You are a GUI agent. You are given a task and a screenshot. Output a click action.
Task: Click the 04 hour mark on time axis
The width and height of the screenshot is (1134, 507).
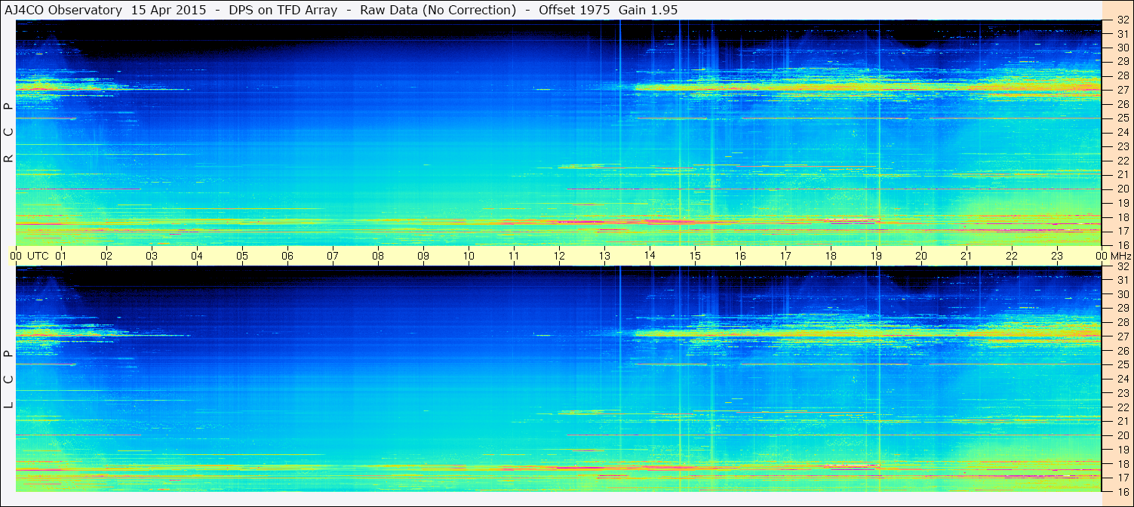tap(197, 256)
